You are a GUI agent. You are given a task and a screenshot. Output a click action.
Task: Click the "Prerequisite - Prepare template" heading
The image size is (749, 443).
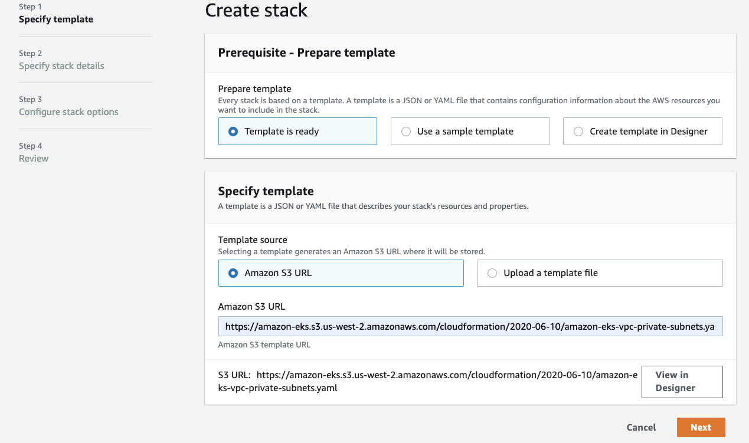click(x=306, y=52)
